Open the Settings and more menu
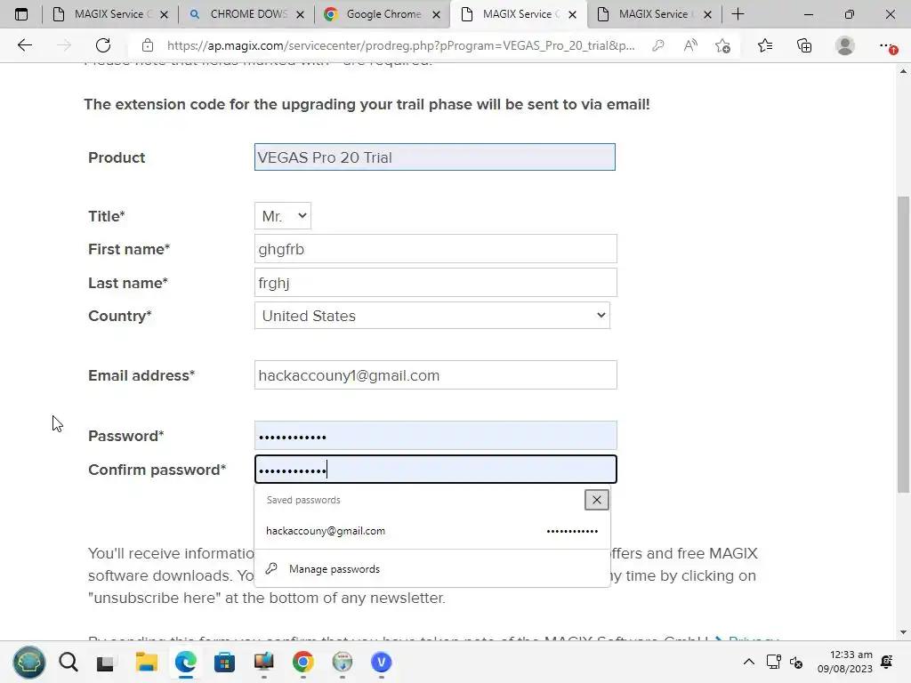911x683 pixels. click(x=887, y=45)
